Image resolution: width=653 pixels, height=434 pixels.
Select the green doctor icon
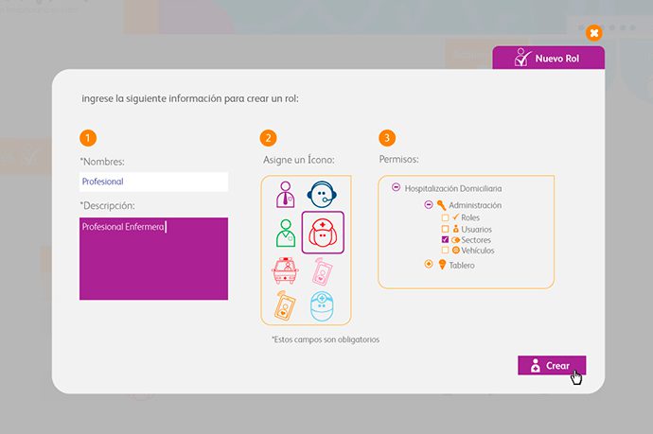pos(286,233)
